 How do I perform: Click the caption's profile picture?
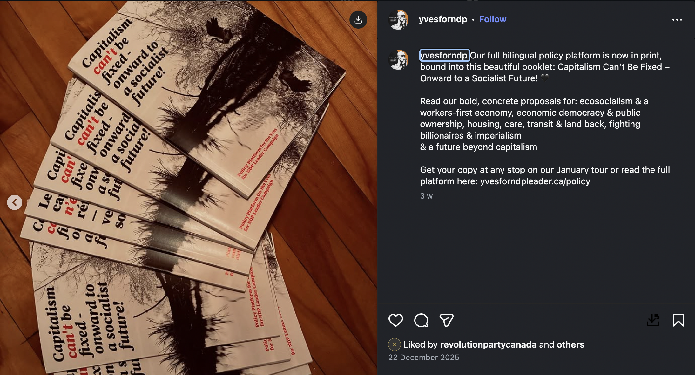click(x=398, y=60)
